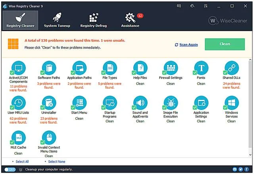Click Cleanup your computer regularly text
Screen dimensions: 254x174
(x=49, y=170)
